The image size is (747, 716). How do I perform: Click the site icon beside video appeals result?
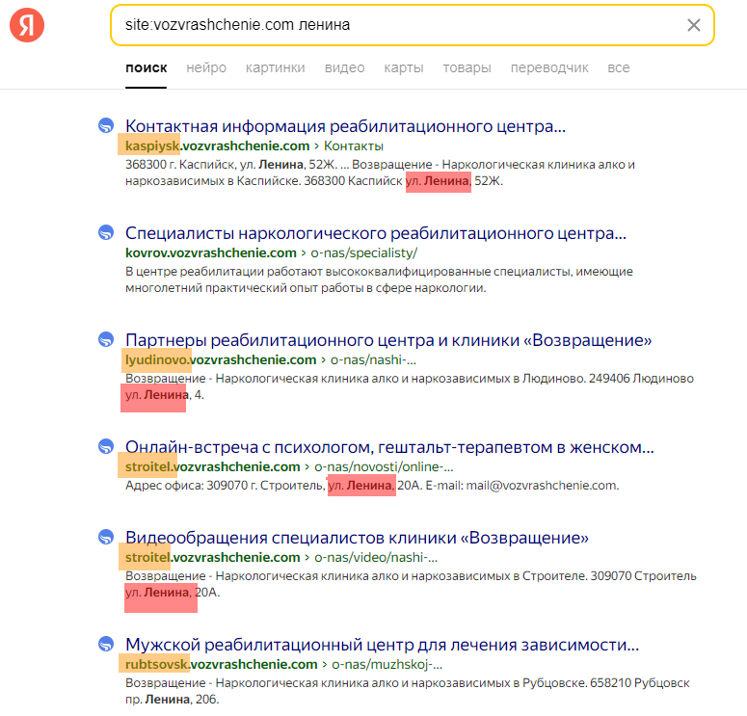tap(106, 537)
